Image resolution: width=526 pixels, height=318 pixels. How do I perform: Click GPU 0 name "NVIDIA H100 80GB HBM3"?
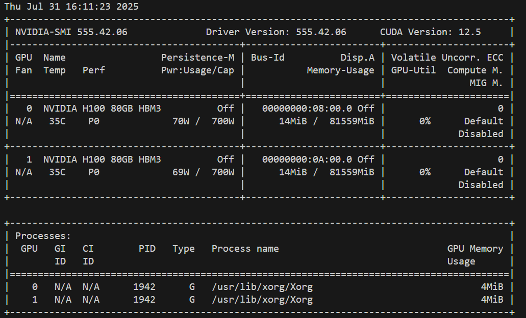[103, 109]
